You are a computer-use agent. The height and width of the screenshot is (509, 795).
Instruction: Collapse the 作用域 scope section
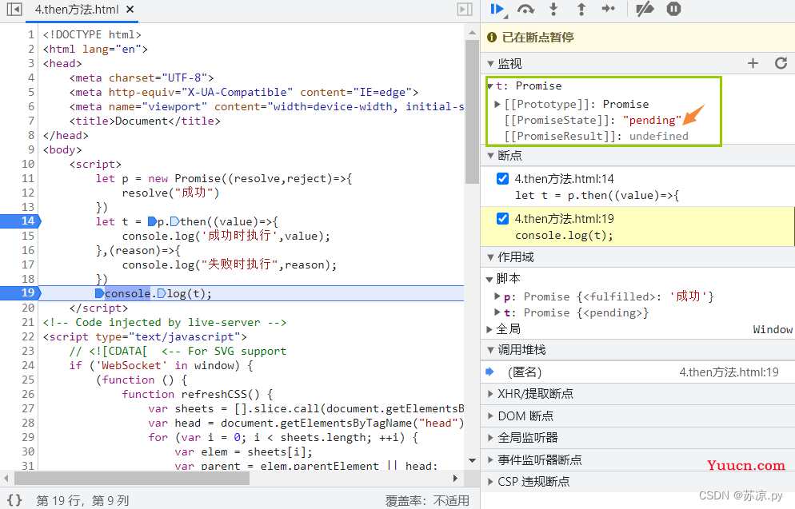click(x=490, y=257)
